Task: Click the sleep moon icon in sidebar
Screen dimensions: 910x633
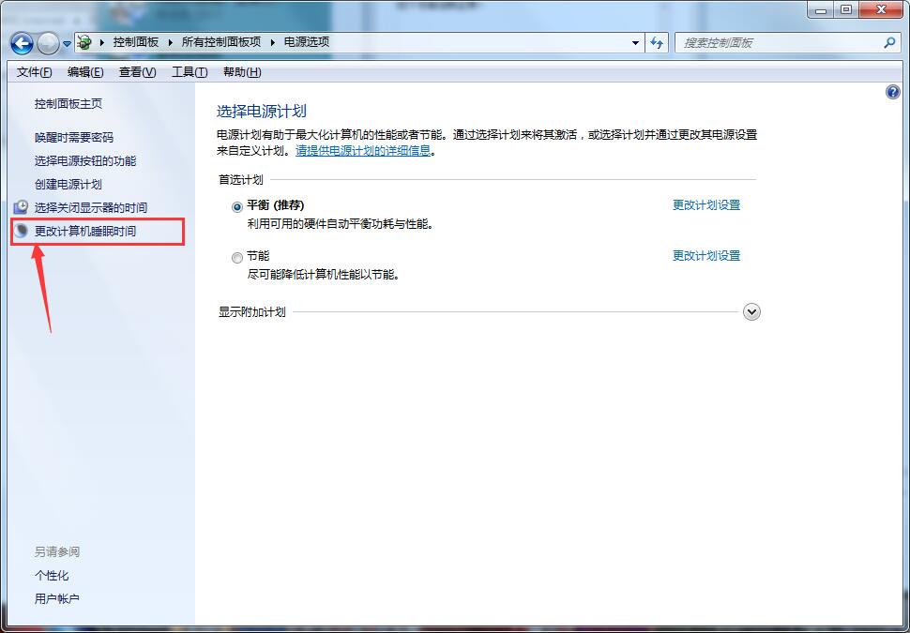Action: coord(21,231)
